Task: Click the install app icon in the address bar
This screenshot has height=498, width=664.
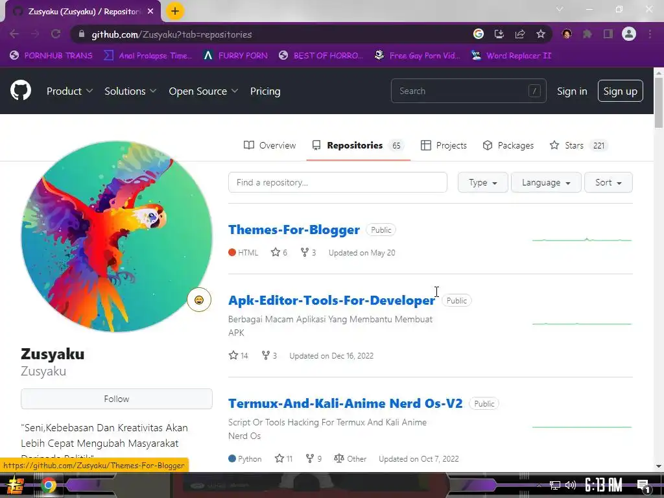Action: [499, 34]
